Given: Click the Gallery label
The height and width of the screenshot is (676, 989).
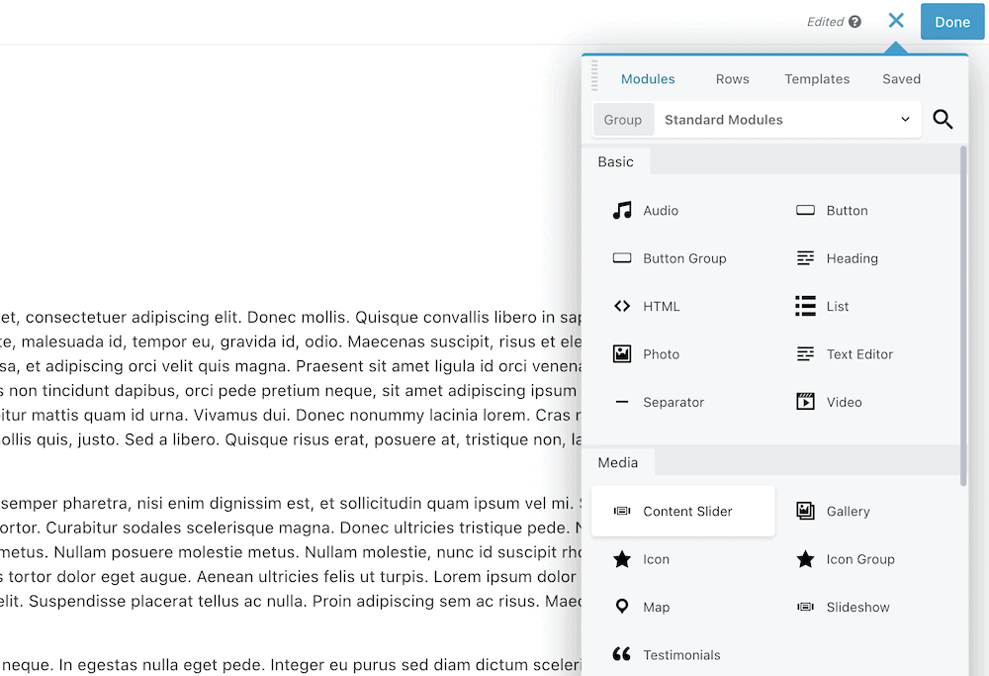Looking at the screenshot, I should 848,512.
